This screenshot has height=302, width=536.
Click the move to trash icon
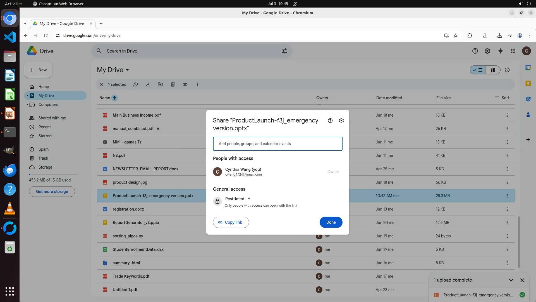click(x=173, y=84)
